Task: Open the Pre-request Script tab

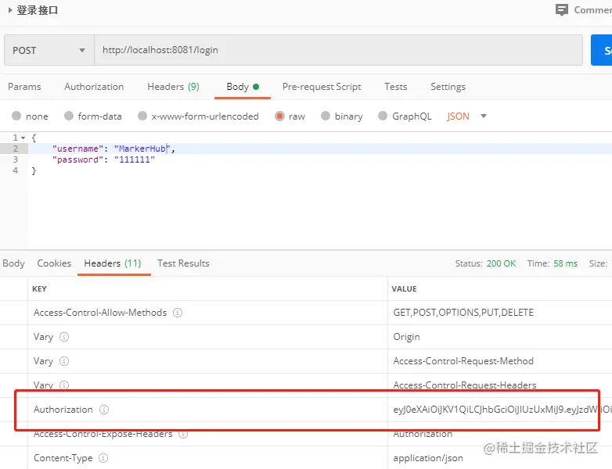Action: pos(322,87)
